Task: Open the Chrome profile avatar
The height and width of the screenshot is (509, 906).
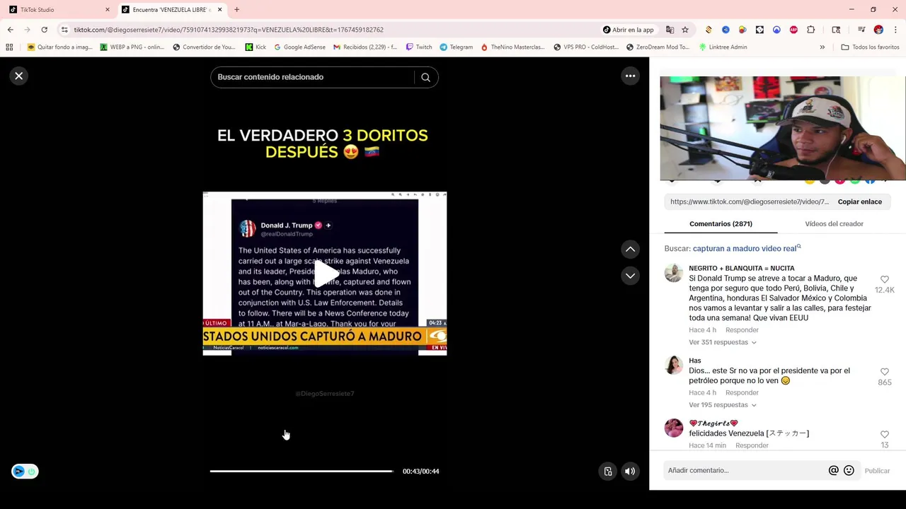Action: 878,30
